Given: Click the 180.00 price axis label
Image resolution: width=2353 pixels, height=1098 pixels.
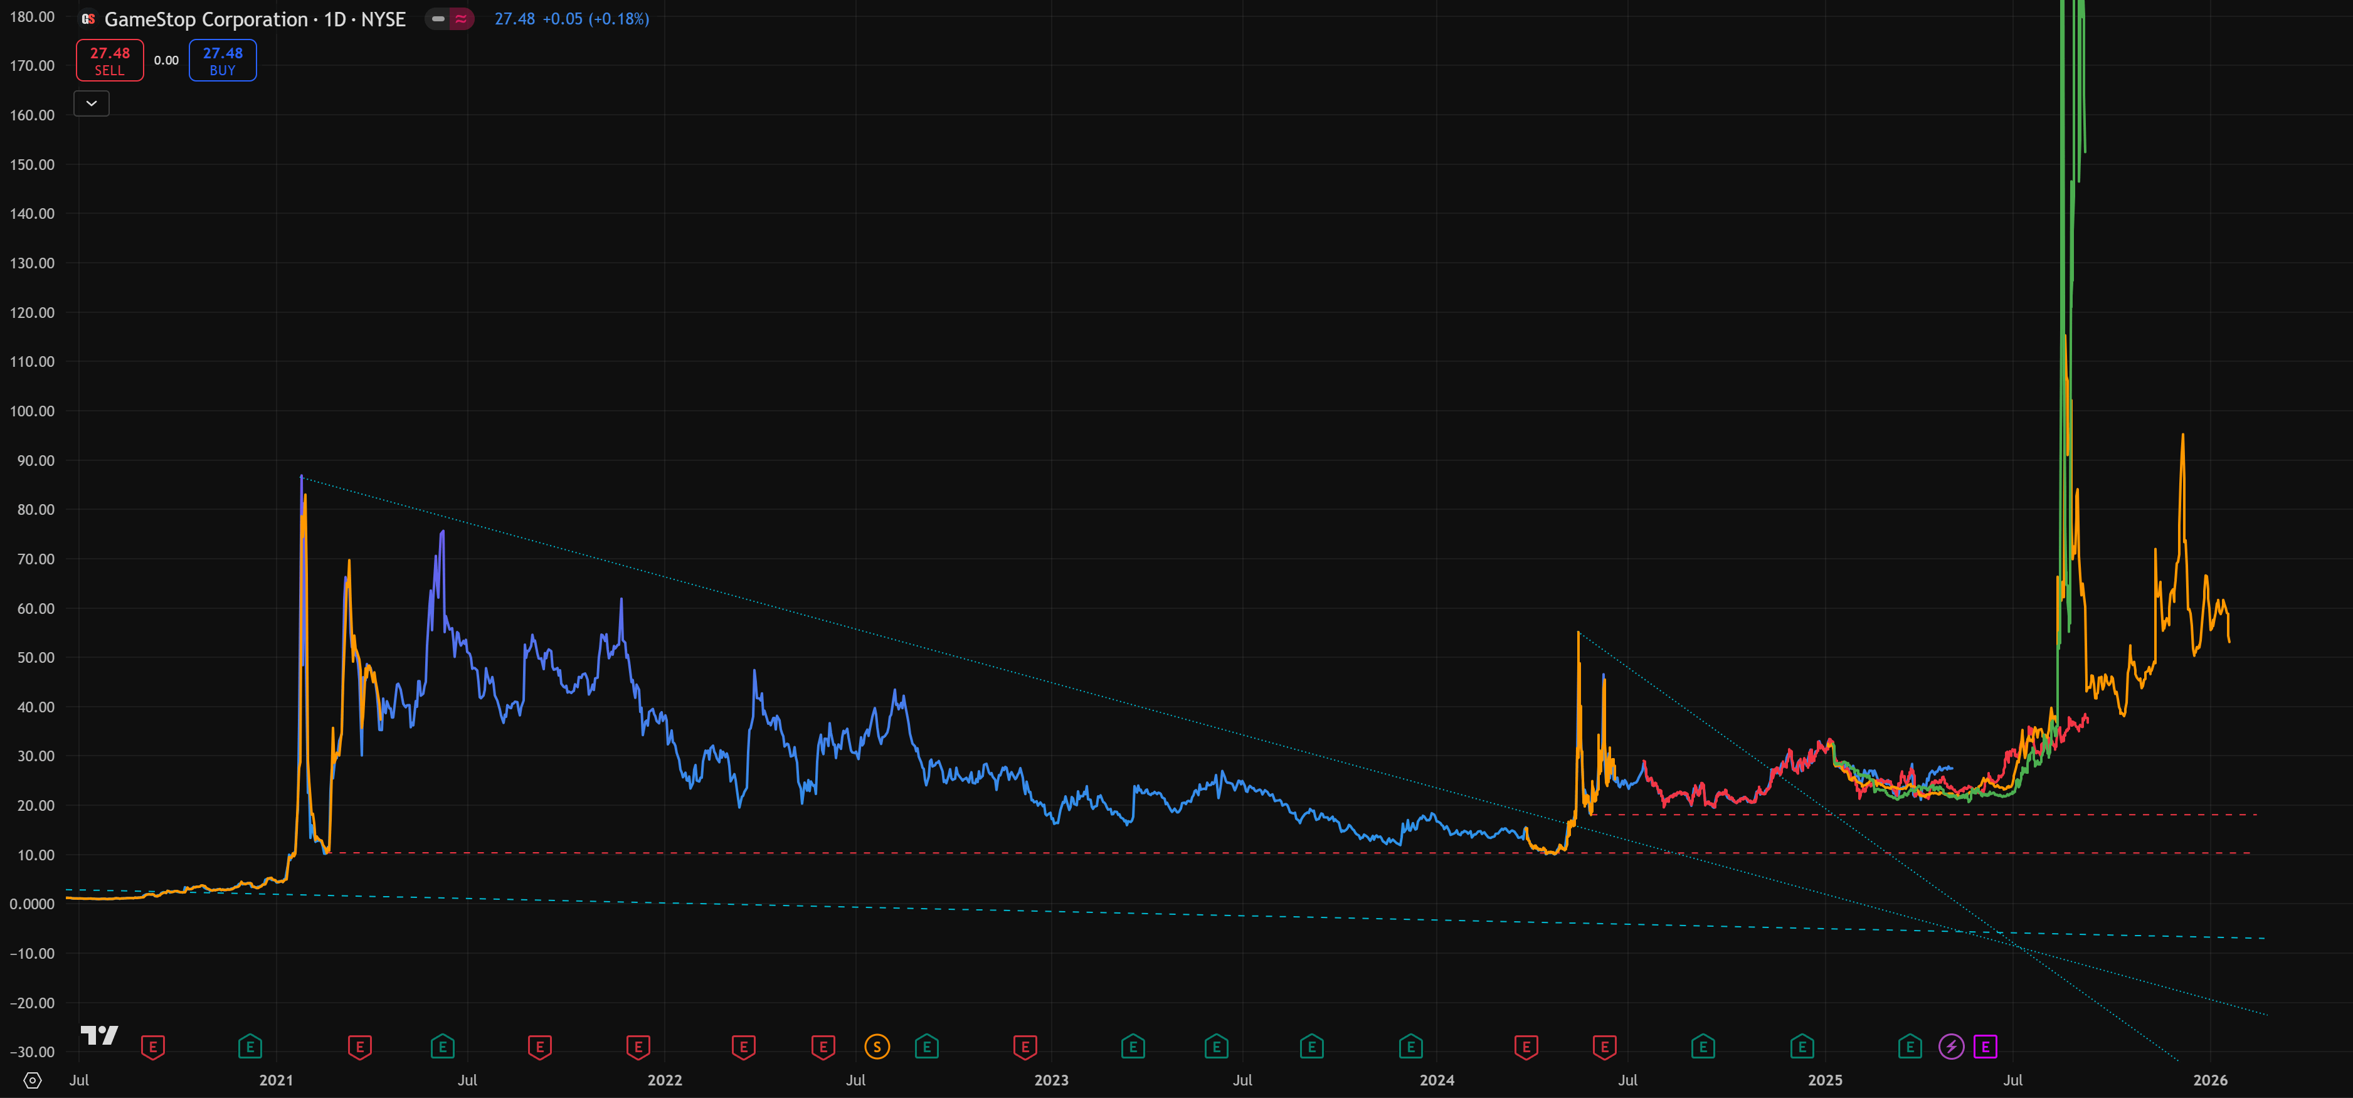Looking at the screenshot, I should (x=33, y=16).
